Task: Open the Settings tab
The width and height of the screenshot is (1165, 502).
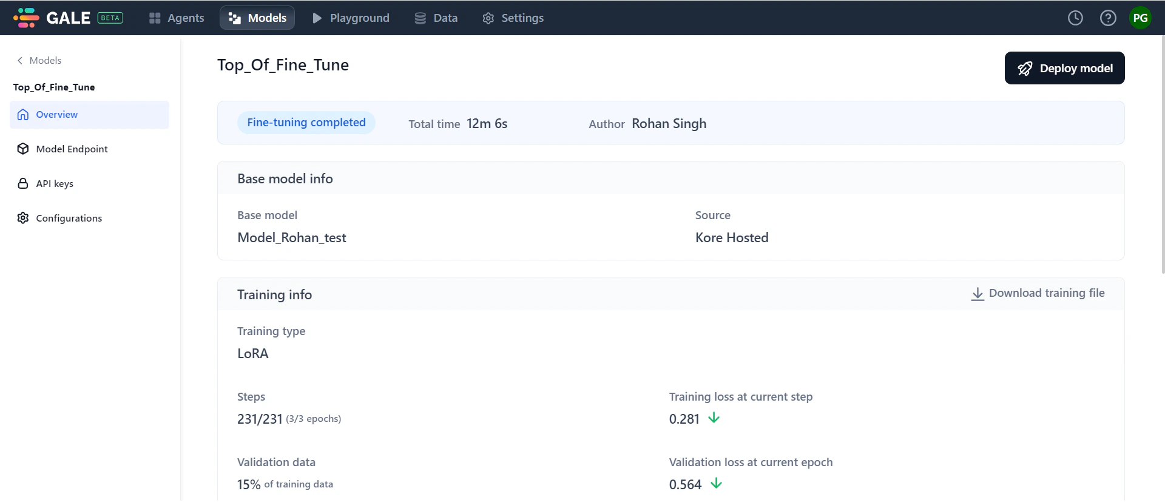Action: 513,18
